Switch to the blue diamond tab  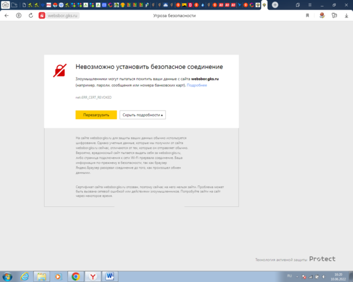pyautogui.click(x=42, y=5)
